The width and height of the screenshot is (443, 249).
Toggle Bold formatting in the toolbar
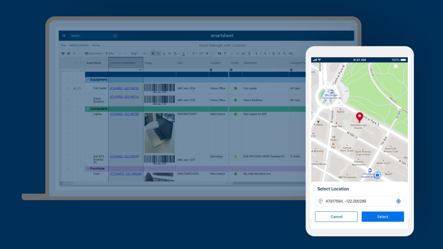[152, 54]
